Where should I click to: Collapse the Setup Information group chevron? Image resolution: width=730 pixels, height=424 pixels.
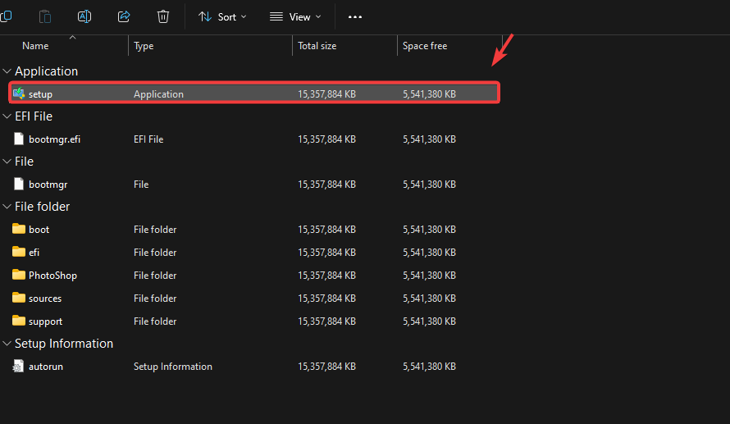tap(7, 344)
